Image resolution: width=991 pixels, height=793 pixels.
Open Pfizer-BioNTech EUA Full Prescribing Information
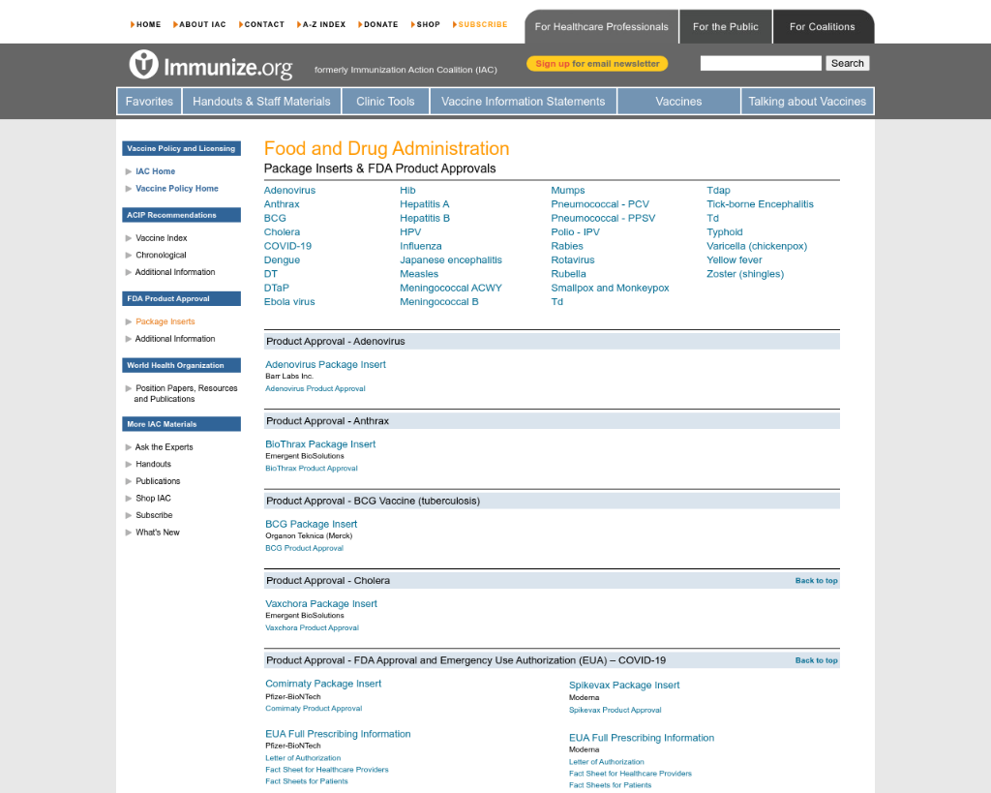[x=338, y=734]
